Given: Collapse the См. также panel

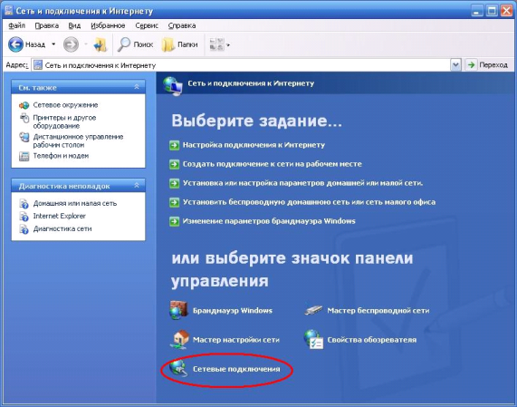Looking at the screenshot, I should (x=137, y=87).
